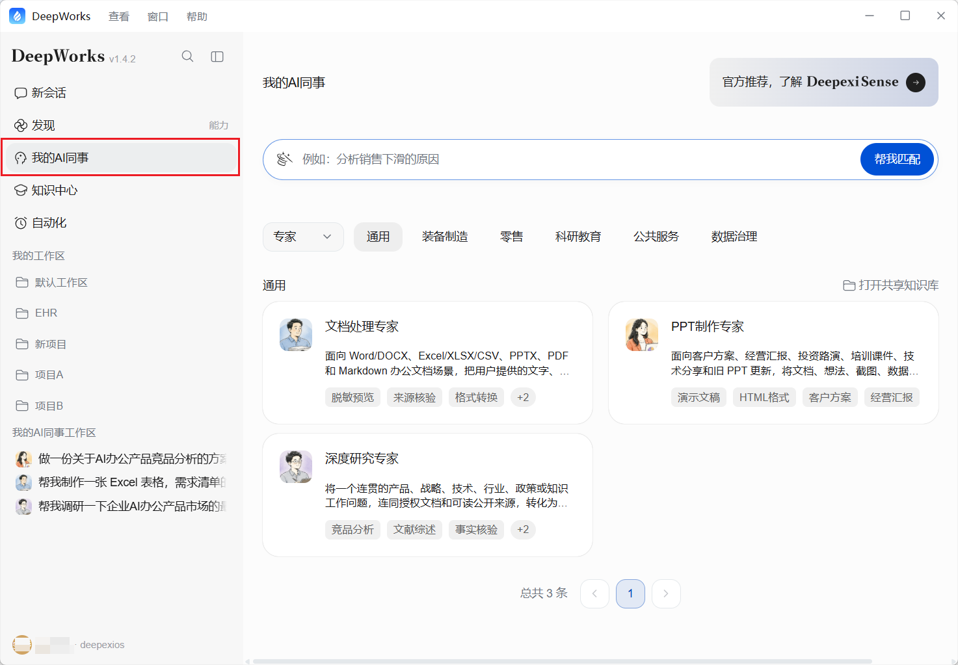The height and width of the screenshot is (665, 958).
Task: Open the 自动化 page
Action: click(x=121, y=223)
